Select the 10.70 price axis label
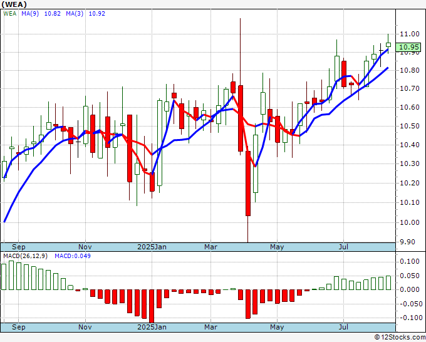 pyautogui.click(x=410, y=88)
